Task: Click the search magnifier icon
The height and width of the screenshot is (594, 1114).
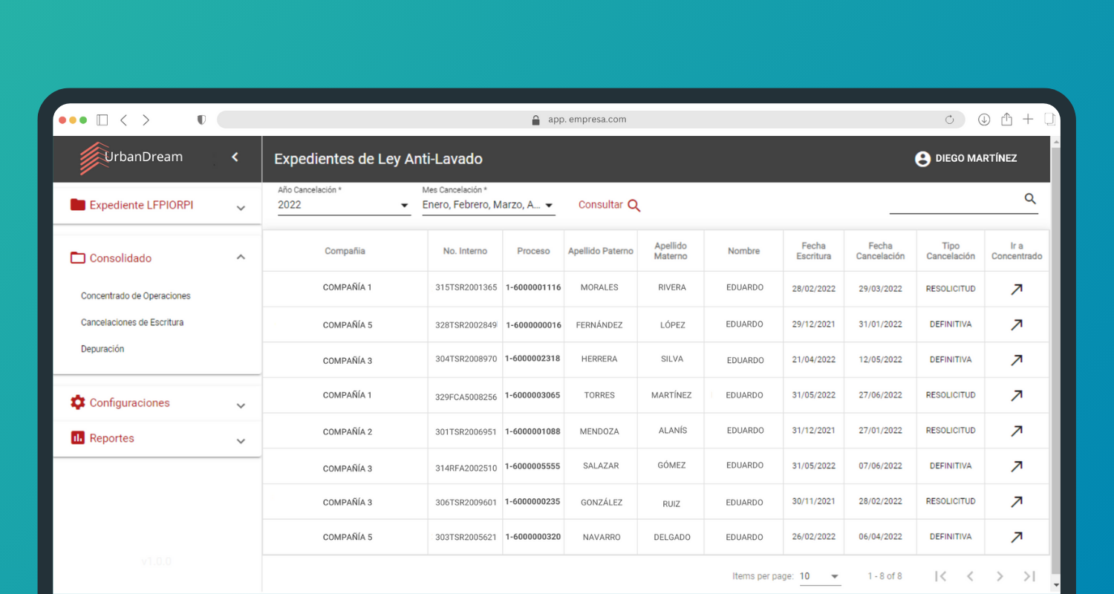Action: coord(1029,199)
